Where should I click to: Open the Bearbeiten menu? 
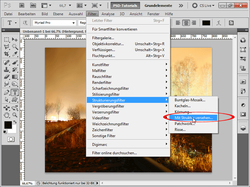point(27,14)
